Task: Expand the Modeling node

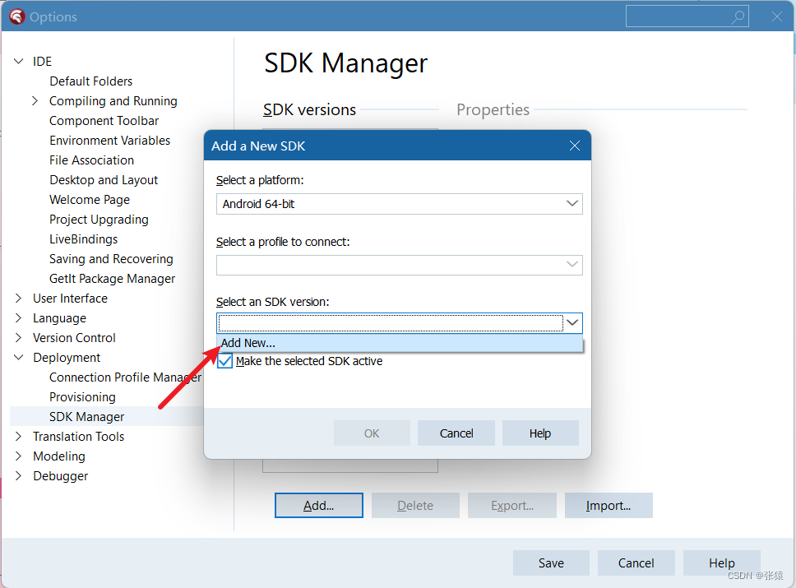Action: point(18,456)
